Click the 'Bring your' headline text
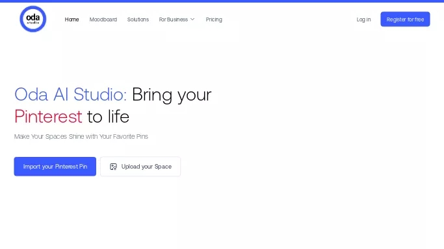Screen dimensions: 444x249 click(x=172, y=95)
